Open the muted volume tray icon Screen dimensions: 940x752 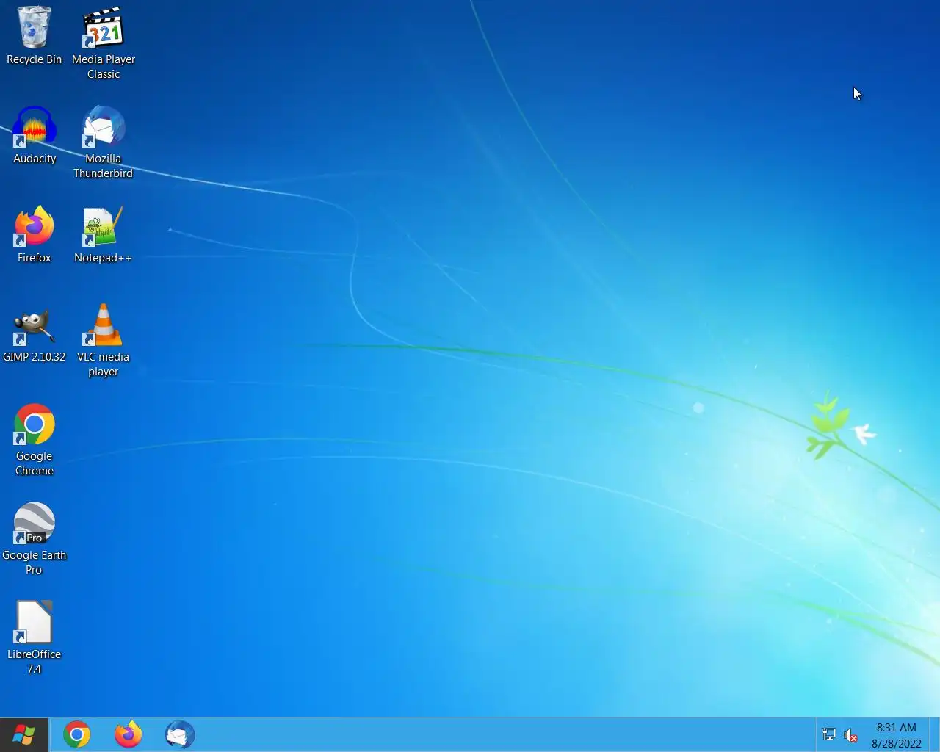[x=850, y=735]
